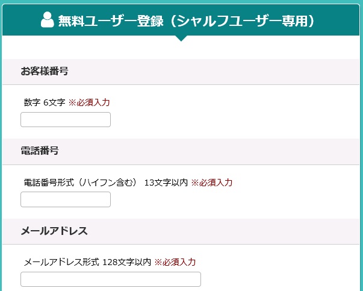Click the 電話番号 section heading
The height and width of the screenshot is (291, 363).
coord(40,151)
